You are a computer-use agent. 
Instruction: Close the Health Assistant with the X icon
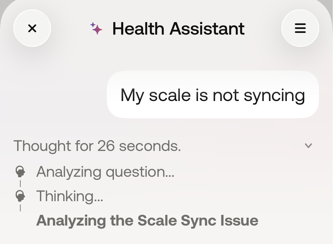(32, 28)
